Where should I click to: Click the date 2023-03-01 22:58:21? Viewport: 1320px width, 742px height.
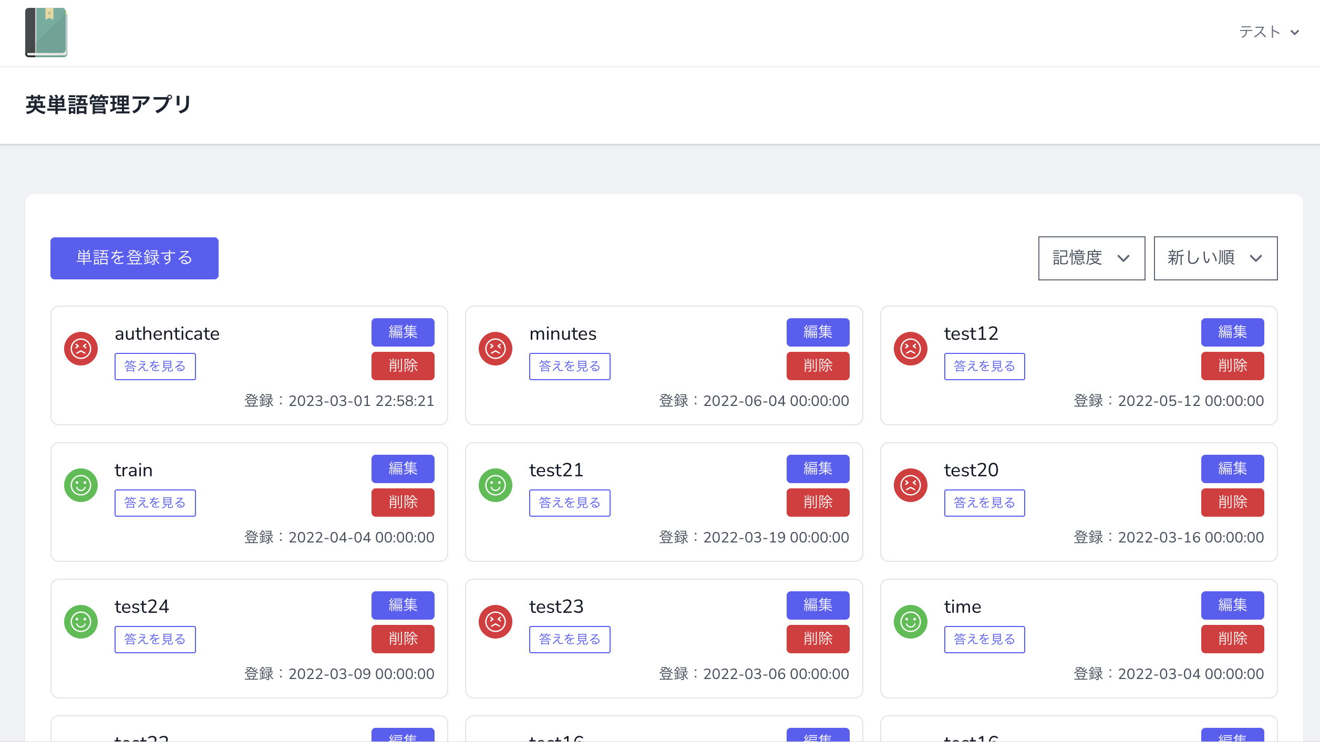point(362,401)
